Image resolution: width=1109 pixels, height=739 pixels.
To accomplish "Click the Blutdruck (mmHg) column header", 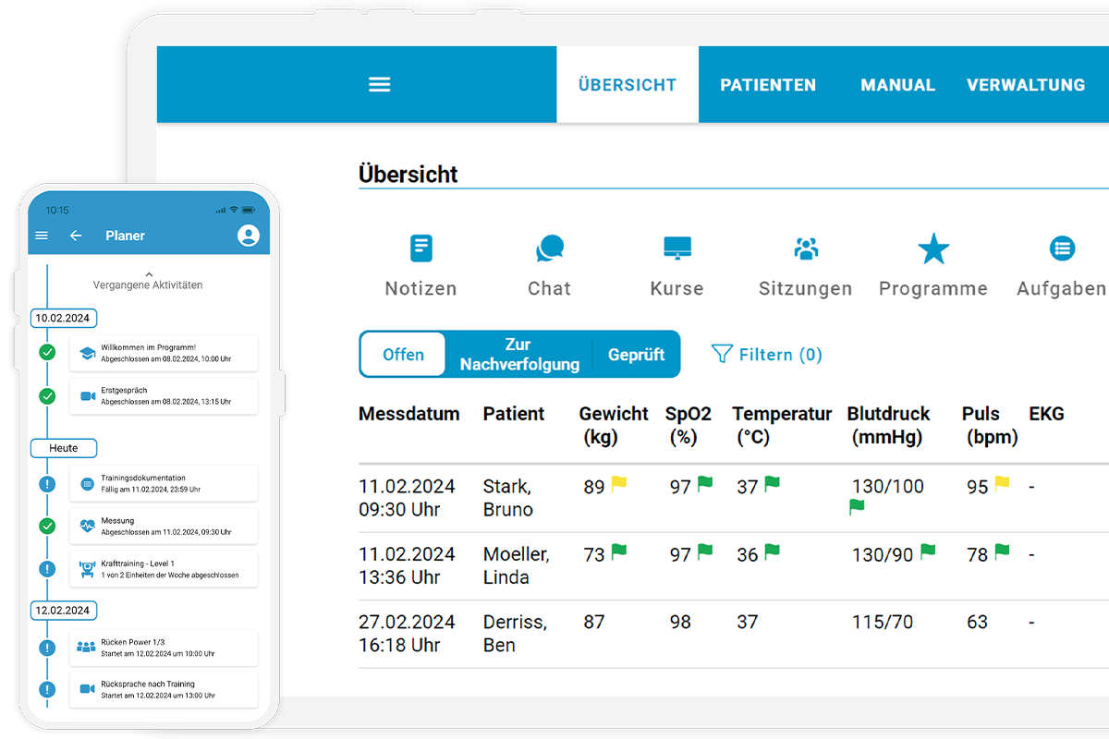I will click(888, 425).
